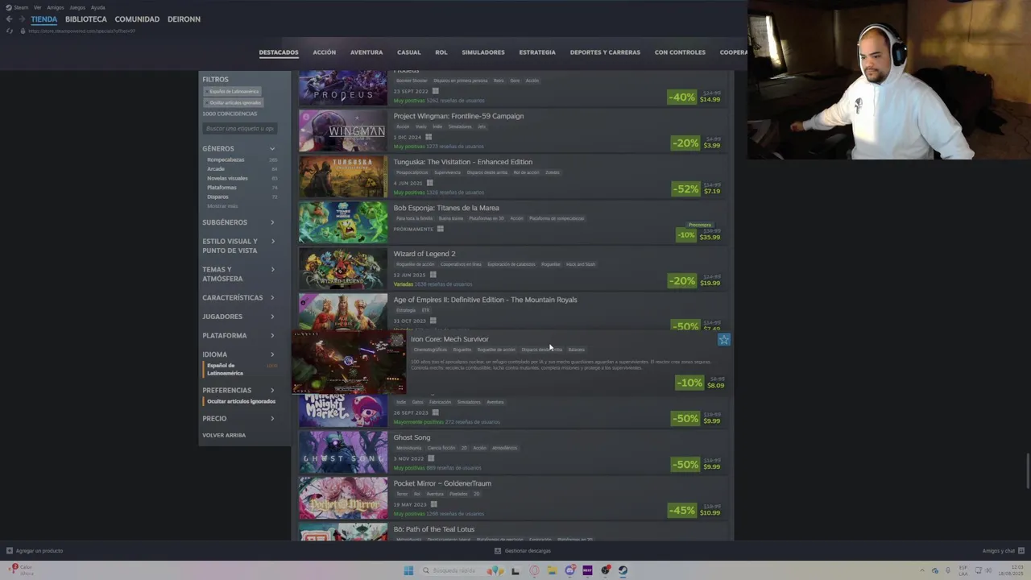The image size is (1031, 580).
Task: Open the purple NEXT taskbar icon
Action: (x=587, y=570)
